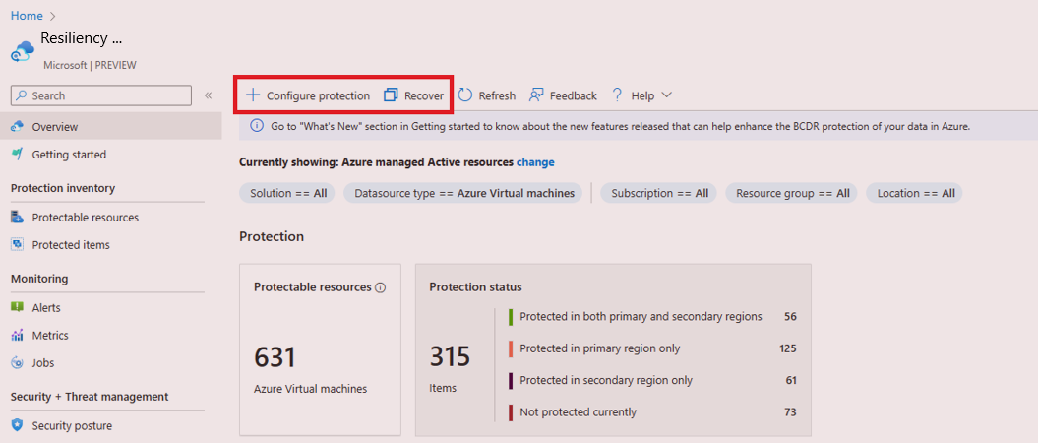Screen dimensions: 1038x443
Task: Click the Overview cloud icon in sidebar
Action: [18, 126]
